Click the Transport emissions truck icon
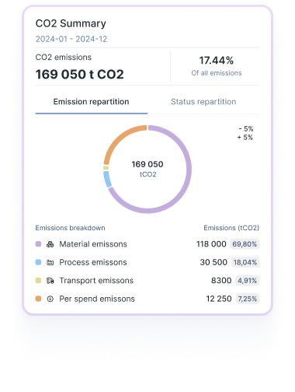The height and width of the screenshot is (392, 295). point(50,281)
